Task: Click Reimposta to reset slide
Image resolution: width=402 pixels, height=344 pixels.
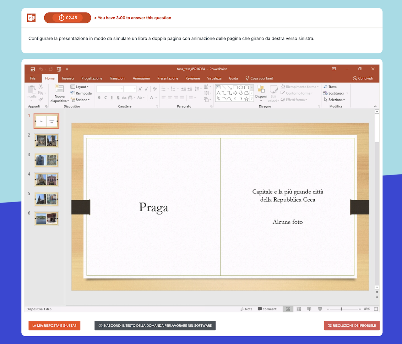Action: [x=81, y=93]
